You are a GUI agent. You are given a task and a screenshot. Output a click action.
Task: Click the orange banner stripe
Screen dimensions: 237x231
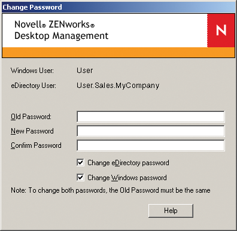tap(118, 53)
